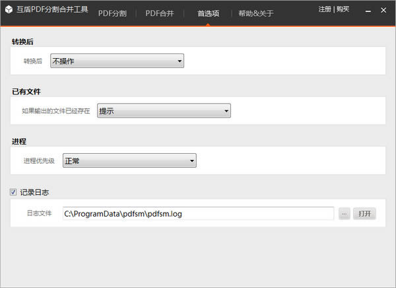Click the 打开 button

tap(364, 213)
